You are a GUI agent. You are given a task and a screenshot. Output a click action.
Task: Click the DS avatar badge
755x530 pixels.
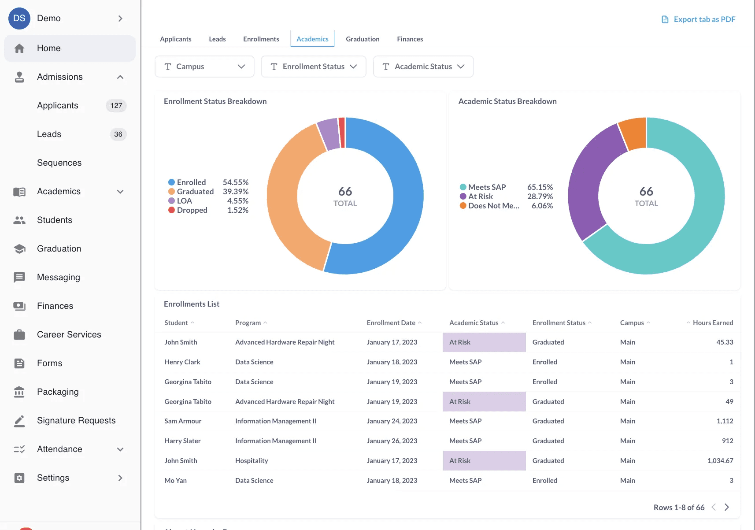pyautogui.click(x=19, y=19)
